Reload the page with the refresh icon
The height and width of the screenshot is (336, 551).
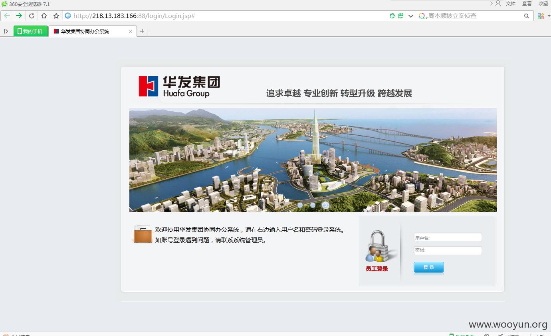tap(32, 16)
